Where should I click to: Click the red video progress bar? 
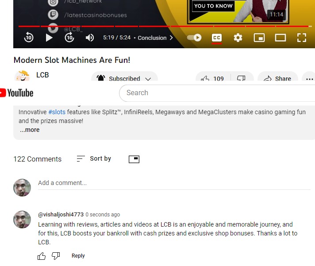(164, 26)
